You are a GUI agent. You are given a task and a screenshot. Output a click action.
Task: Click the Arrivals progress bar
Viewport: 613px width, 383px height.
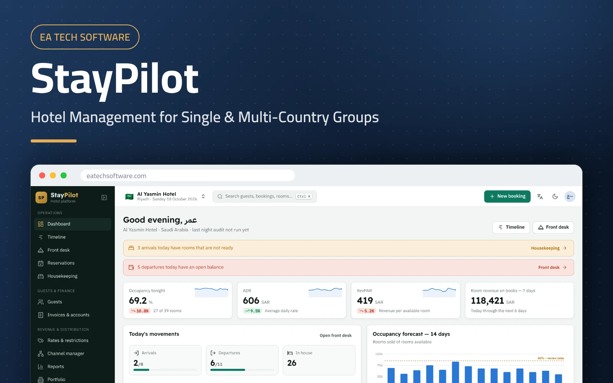click(x=165, y=370)
